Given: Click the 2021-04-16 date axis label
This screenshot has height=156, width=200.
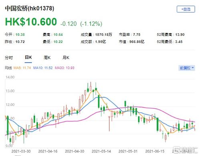Looking at the screenshot, I should click(x=48, y=152).
